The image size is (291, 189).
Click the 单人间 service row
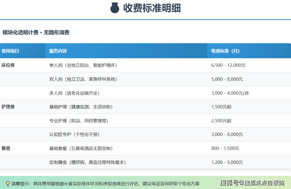tap(83, 65)
